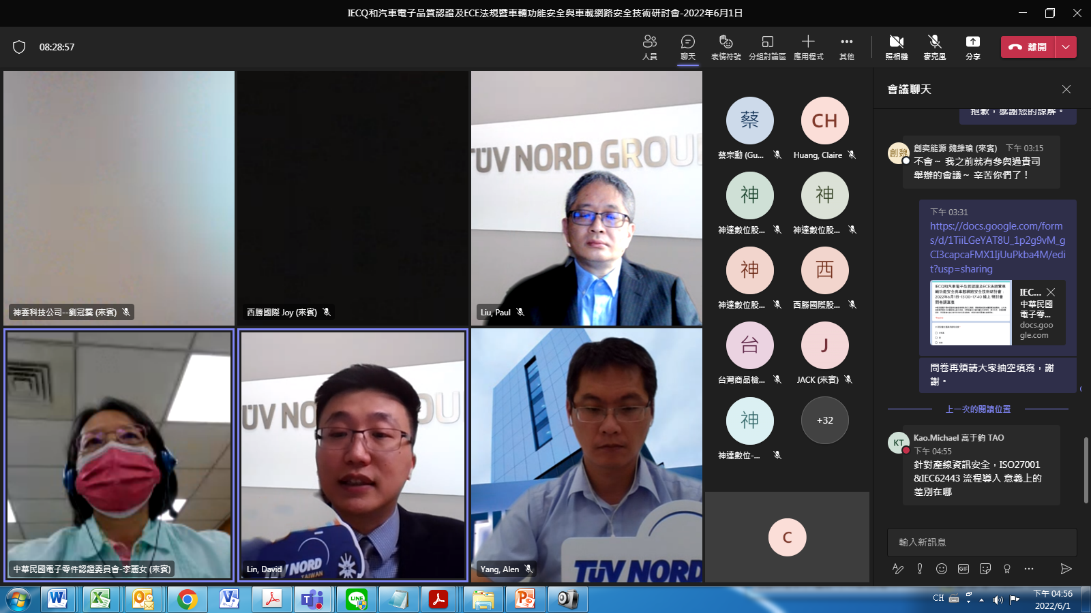Select the 蔡 participant avatar
The width and height of the screenshot is (1091, 613).
click(x=750, y=121)
